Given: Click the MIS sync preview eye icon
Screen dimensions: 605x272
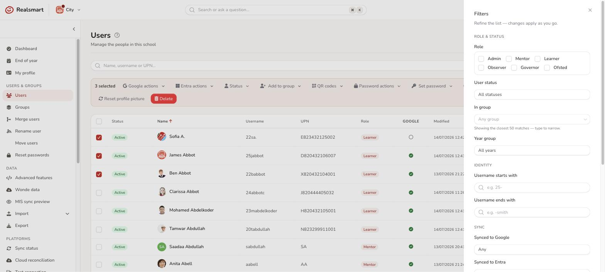Looking at the screenshot, I should click(9, 201).
